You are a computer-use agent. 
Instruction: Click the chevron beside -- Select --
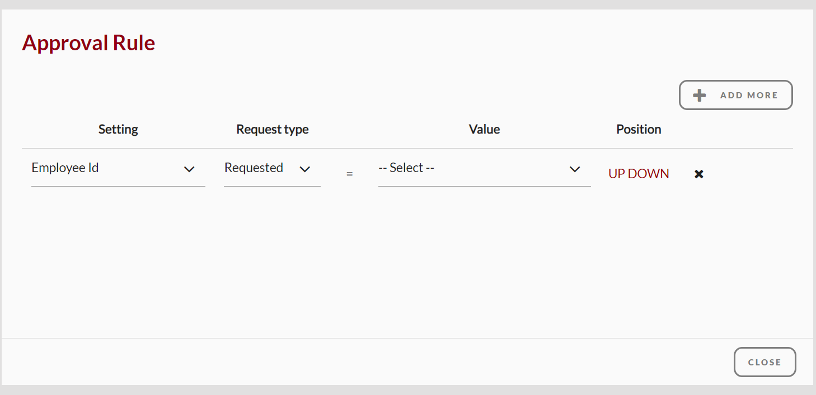point(575,169)
